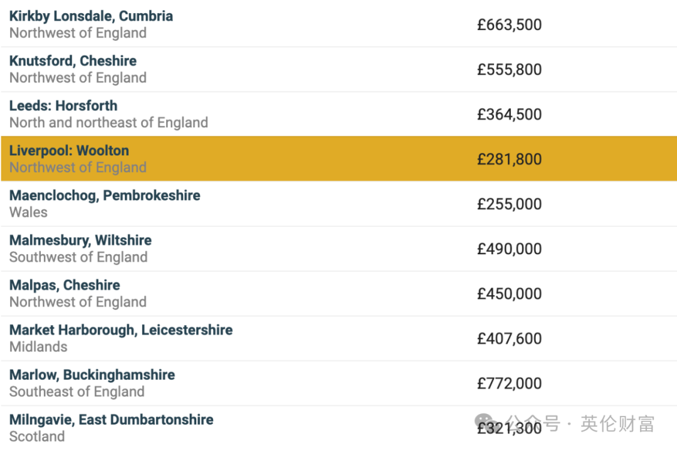The height and width of the screenshot is (451, 677).
Task: Open Knutsford, Cheshire entry
Action: [73, 61]
